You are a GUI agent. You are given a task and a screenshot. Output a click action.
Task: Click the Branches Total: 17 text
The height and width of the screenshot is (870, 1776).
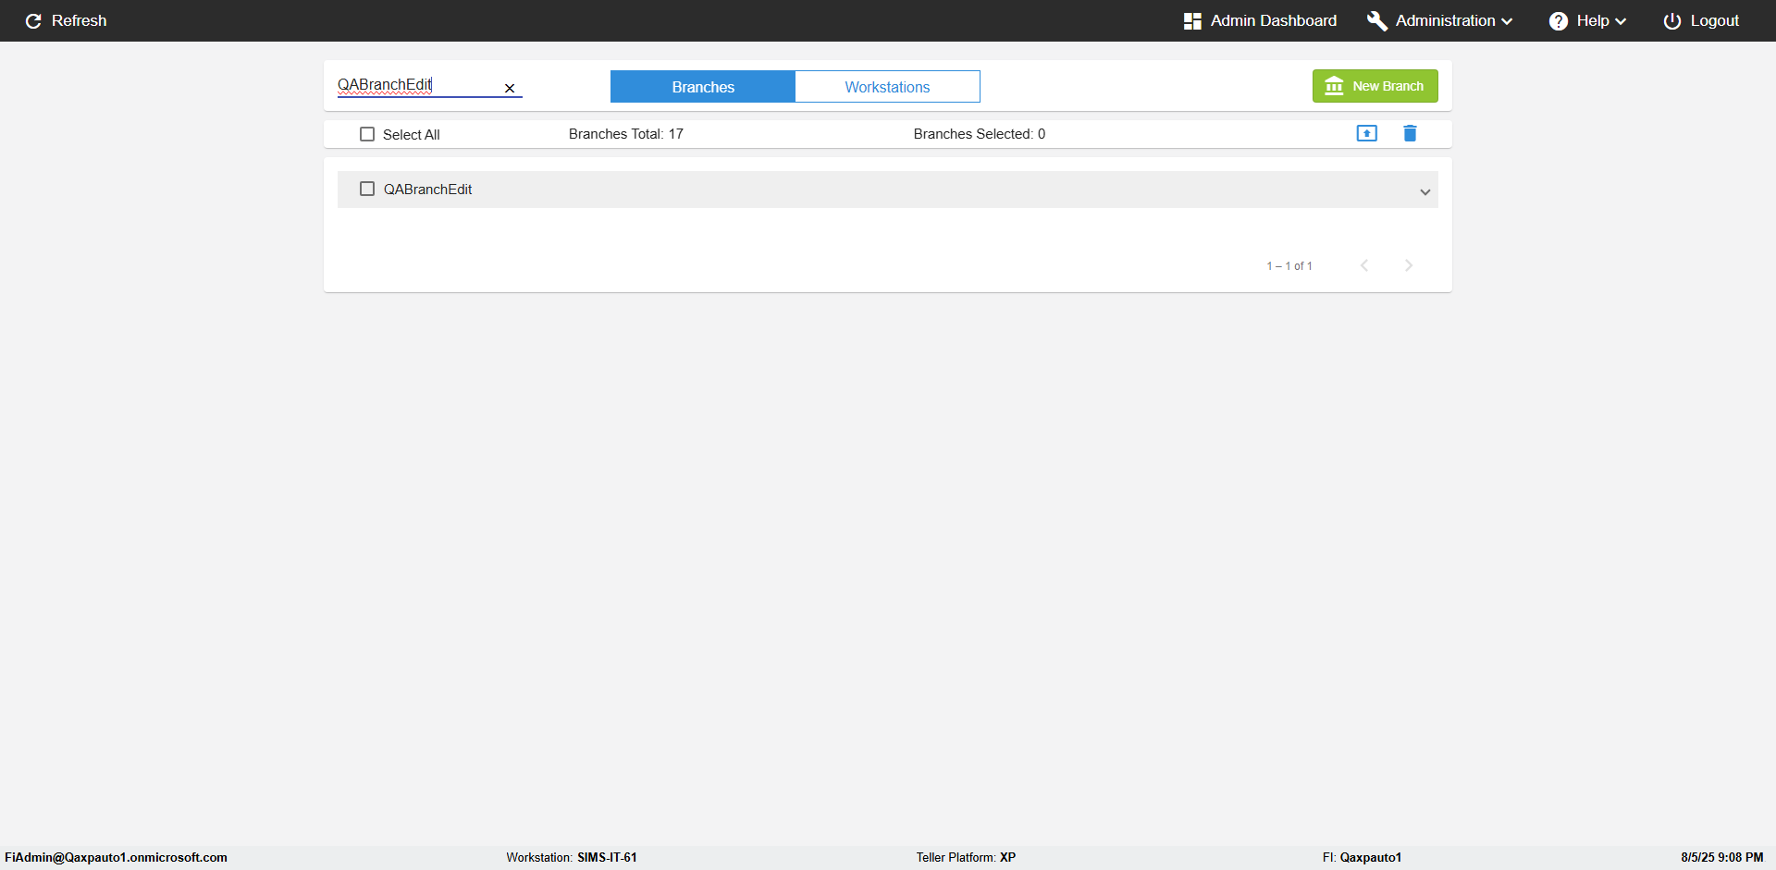tap(626, 134)
